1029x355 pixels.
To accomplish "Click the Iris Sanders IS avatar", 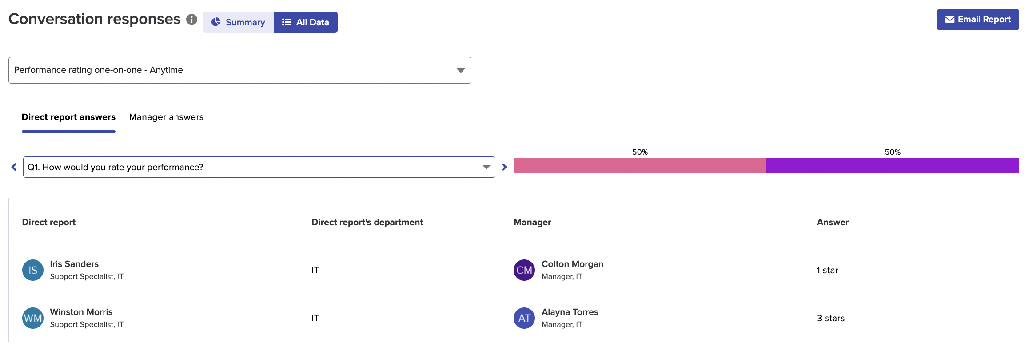I will pos(33,270).
